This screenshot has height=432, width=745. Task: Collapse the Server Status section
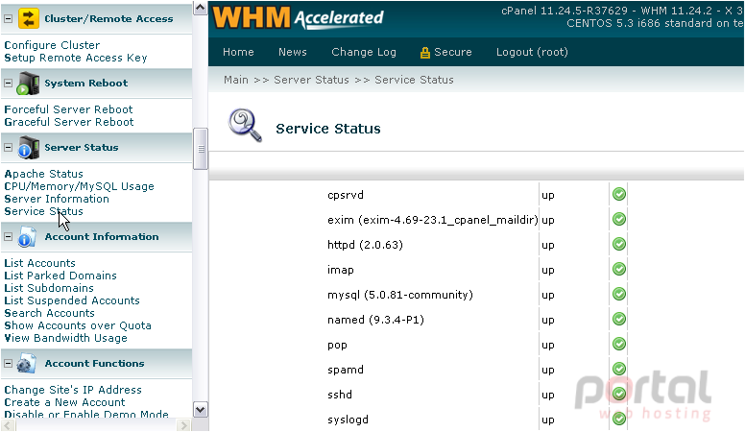coord(8,147)
